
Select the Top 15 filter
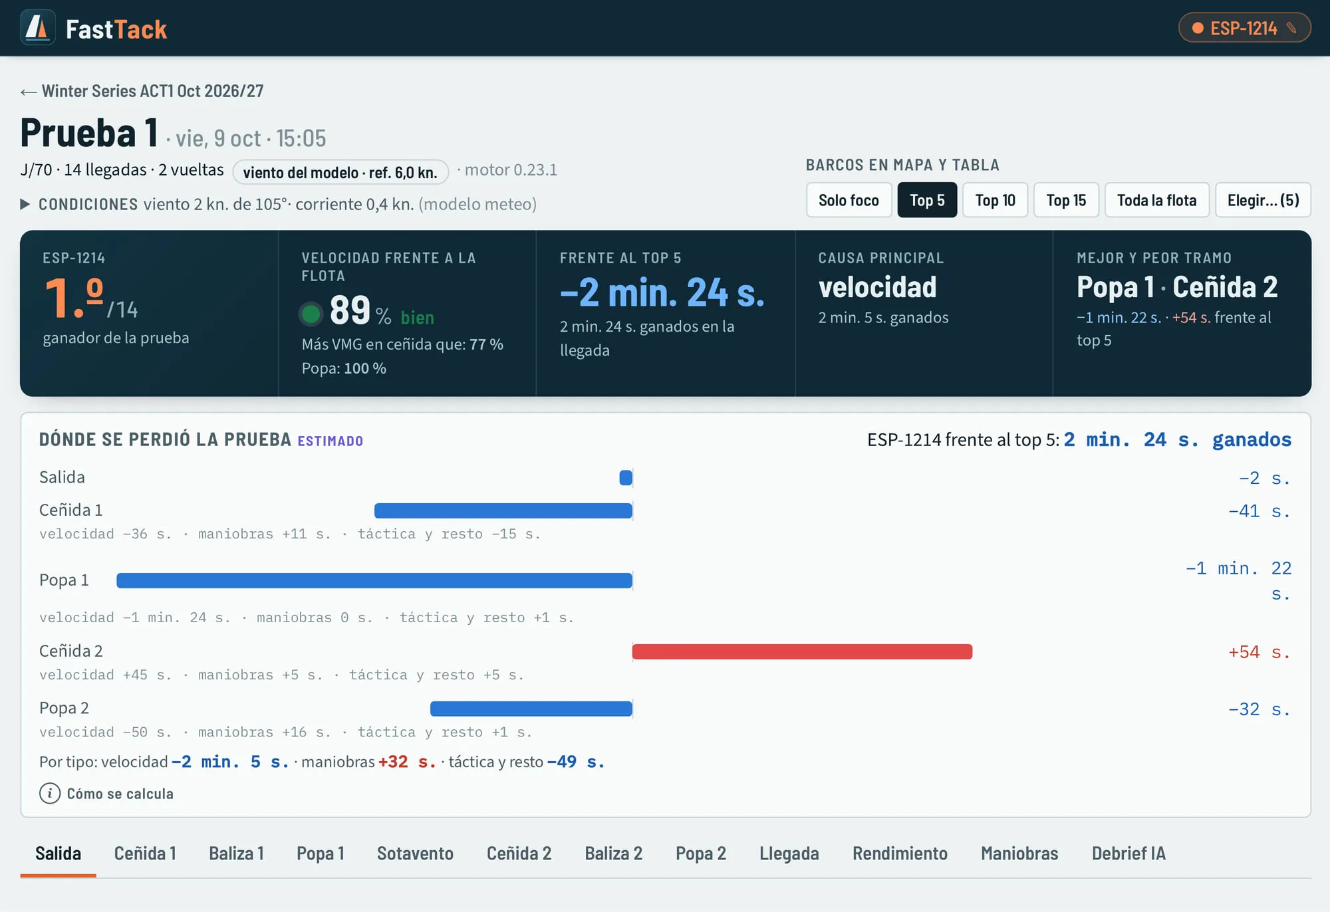[1066, 200]
